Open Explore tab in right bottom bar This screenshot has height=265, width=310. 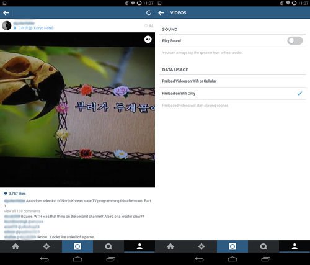pyautogui.click(x=201, y=246)
